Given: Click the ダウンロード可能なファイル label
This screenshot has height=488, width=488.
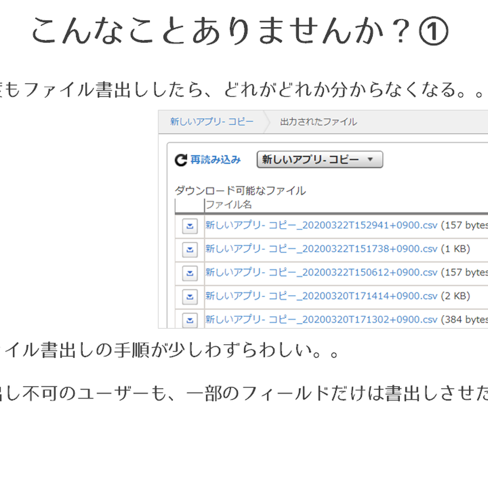Looking at the screenshot, I should point(240,190).
